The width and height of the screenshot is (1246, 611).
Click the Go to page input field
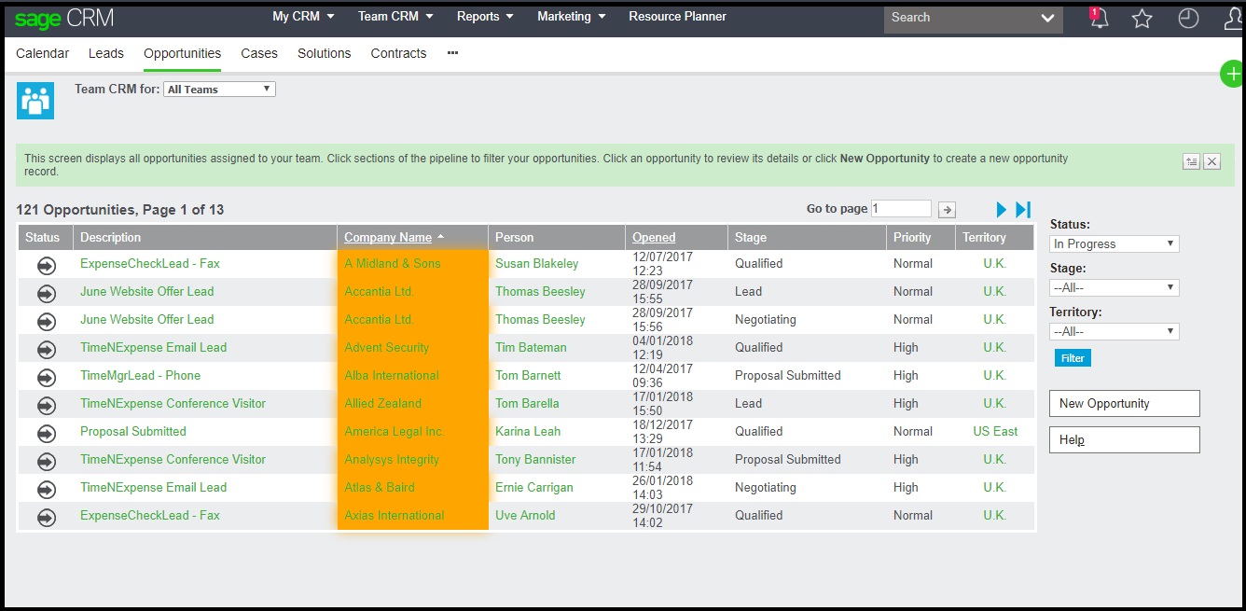tap(901, 209)
